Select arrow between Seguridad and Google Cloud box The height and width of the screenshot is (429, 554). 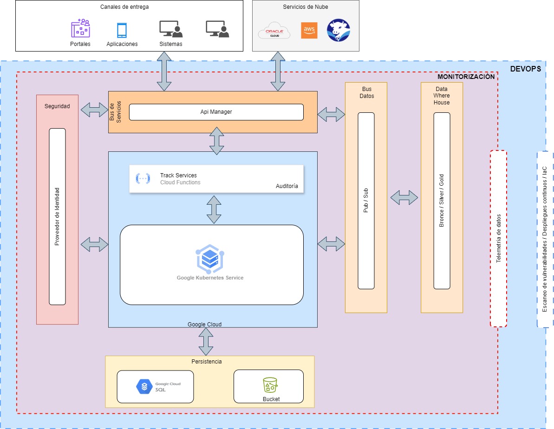[x=94, y=245]
